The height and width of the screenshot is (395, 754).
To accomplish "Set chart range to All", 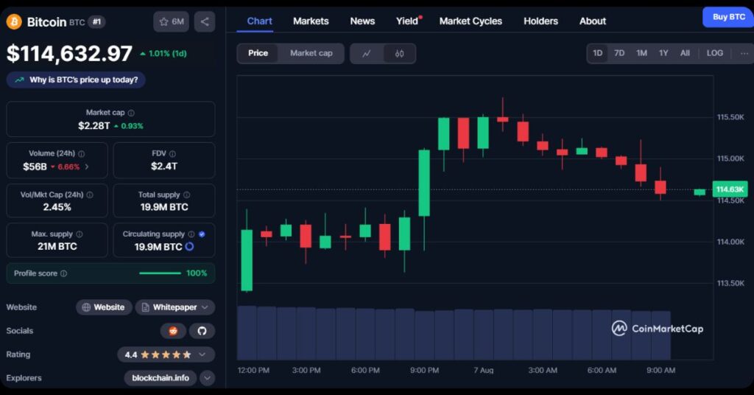I will pos(686,53).
